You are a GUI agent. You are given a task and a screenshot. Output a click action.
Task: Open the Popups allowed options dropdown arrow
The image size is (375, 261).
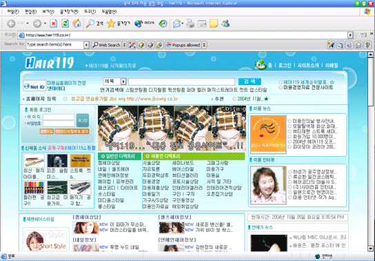click(x=204, y=45)
